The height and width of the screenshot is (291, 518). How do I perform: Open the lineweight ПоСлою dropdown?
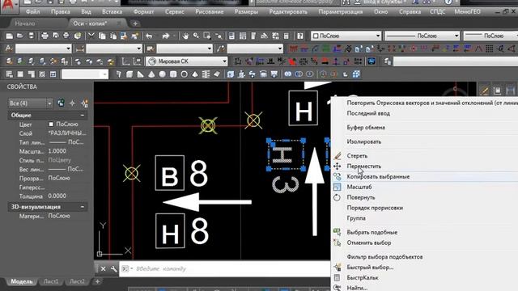[490, 36]
